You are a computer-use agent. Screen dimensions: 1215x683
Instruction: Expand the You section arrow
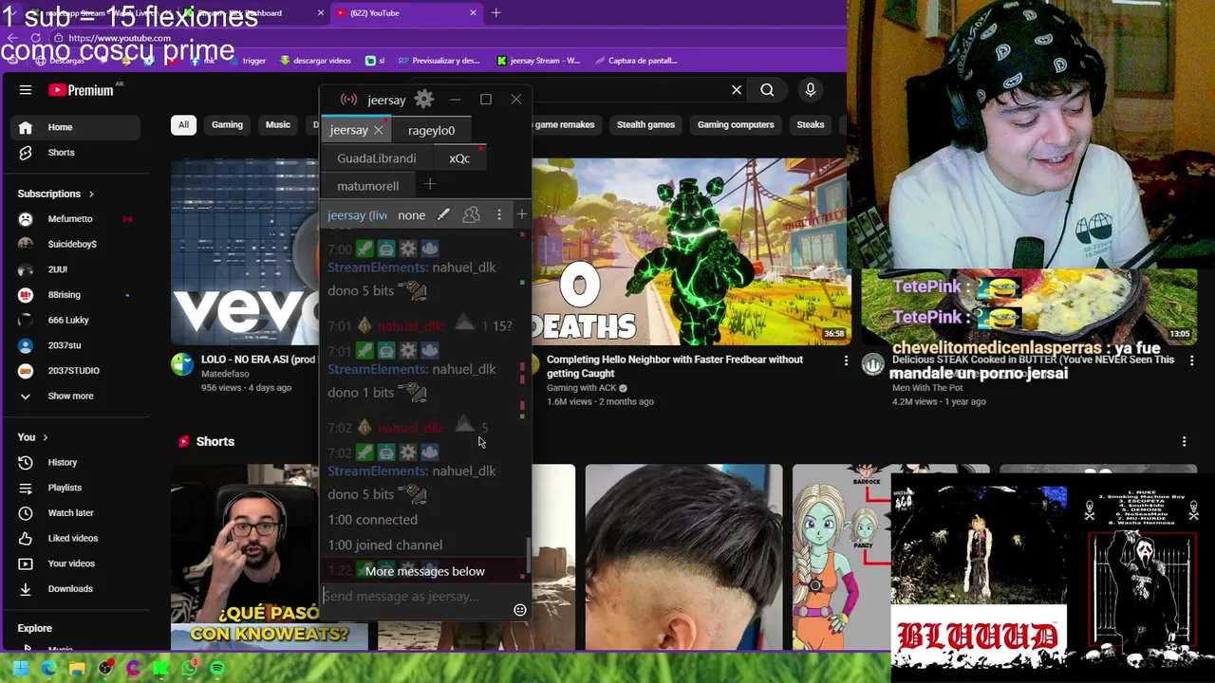point(45,437)
